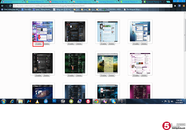Image resolution: width=186 pixels, height=130 pixels.
Task: Show hidden system tray icons arrow
Action: tap(162, 101)
